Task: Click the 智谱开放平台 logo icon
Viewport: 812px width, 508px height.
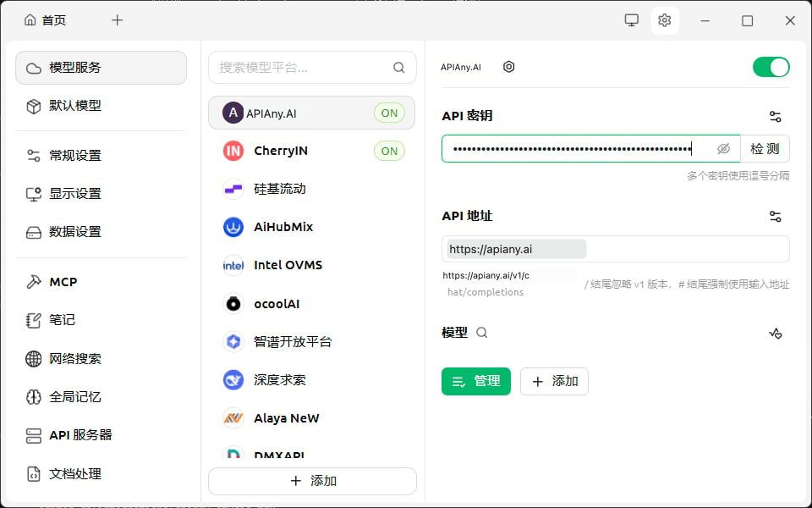Action: click(x=233, y=341)
